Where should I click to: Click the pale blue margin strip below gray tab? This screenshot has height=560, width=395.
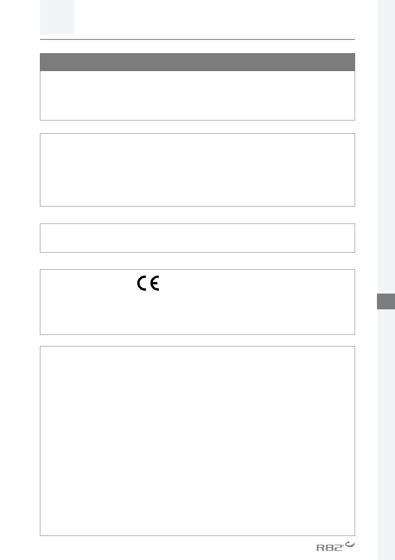(386, 435)
